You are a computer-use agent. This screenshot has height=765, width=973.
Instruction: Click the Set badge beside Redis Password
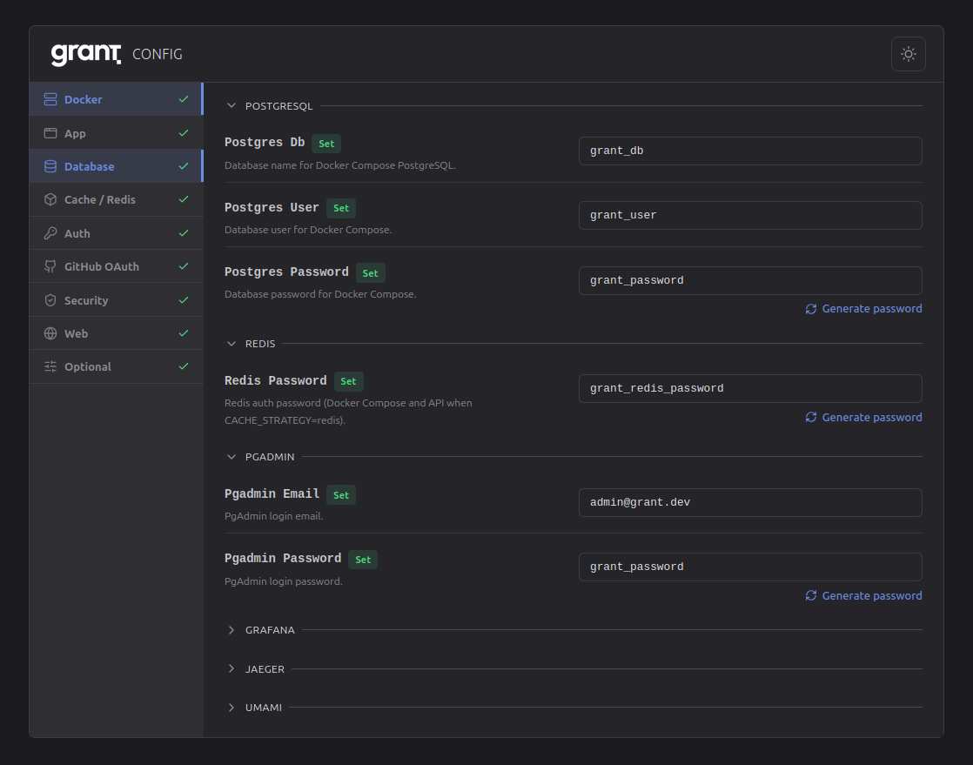tap(348, 380)
